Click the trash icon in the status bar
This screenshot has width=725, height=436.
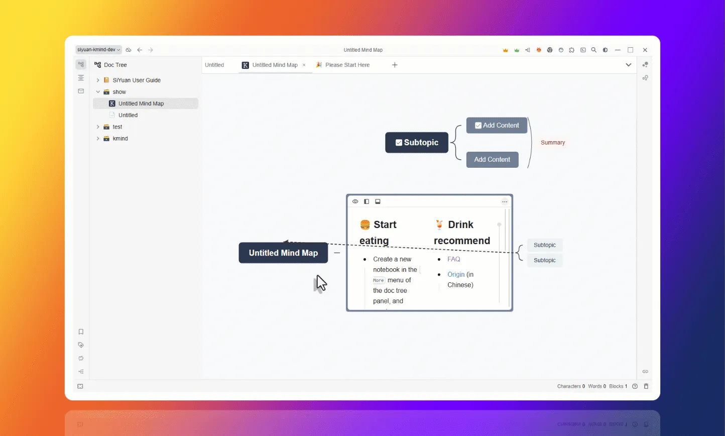[x=646, y=386]
